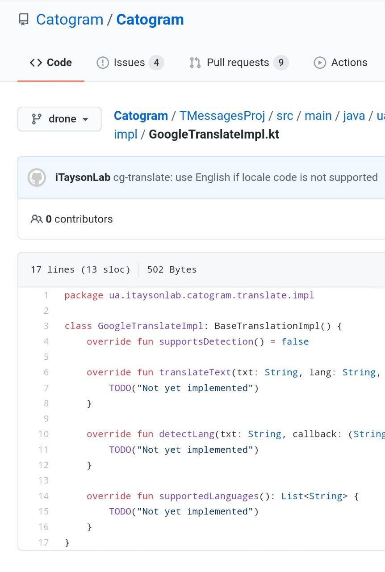This screenshot has width=385, height=572.
Task: Click '502 Bytes' file size text
Action: tap(172, 269)
